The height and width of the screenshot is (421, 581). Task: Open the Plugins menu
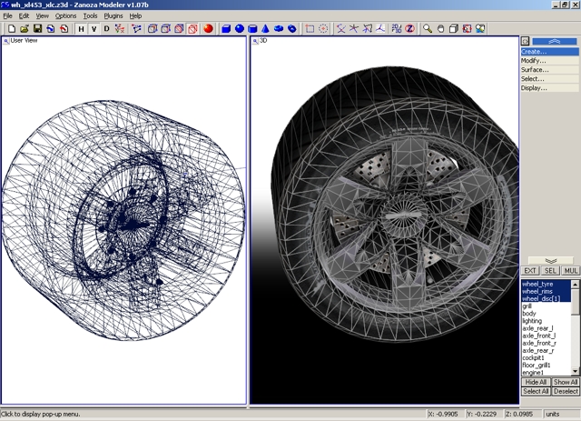[113, 16]
